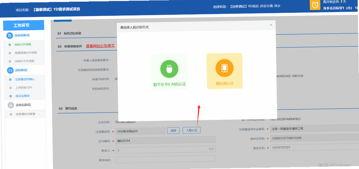
Task: Click the 定标后阶段 stage icon
Action: [11, 106]
